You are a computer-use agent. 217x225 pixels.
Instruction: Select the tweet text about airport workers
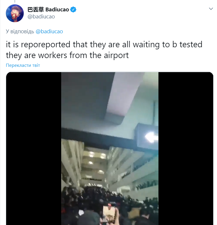click(x=104, y=50)
